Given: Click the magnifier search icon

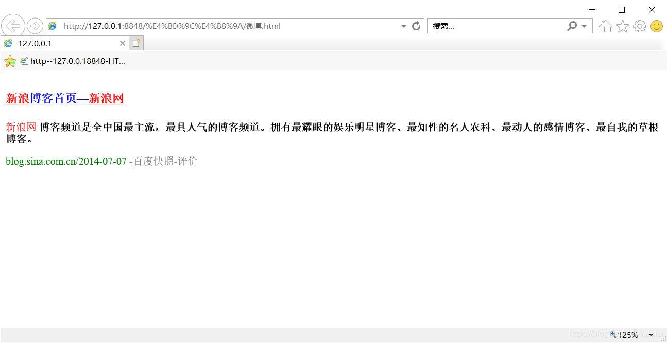Looking at the screenshot, I should point(572,26).
